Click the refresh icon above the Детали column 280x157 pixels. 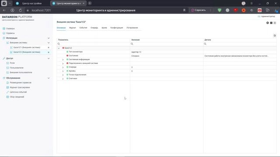point(275,36)
